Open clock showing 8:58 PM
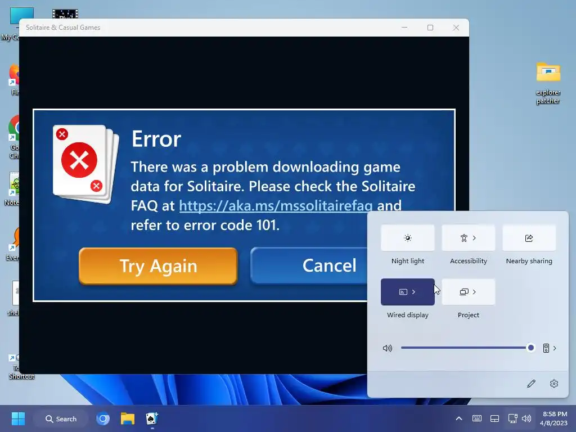 (555, 418)
